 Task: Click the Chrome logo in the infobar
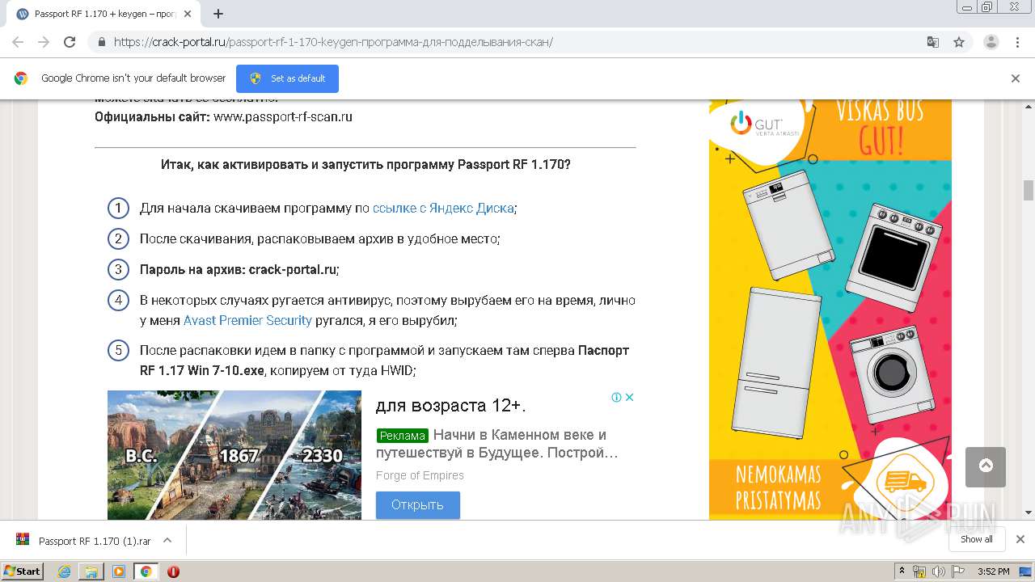tap(21, 78)
